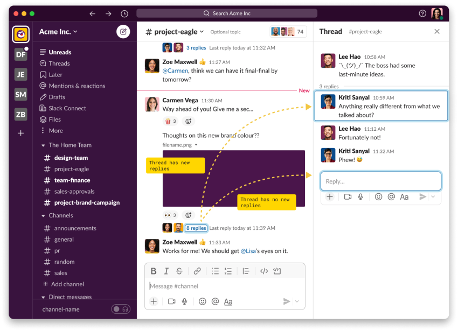Click video clip icon in channel composer
Viewport: 458px width, 331px height.
(x=172, y=301)
